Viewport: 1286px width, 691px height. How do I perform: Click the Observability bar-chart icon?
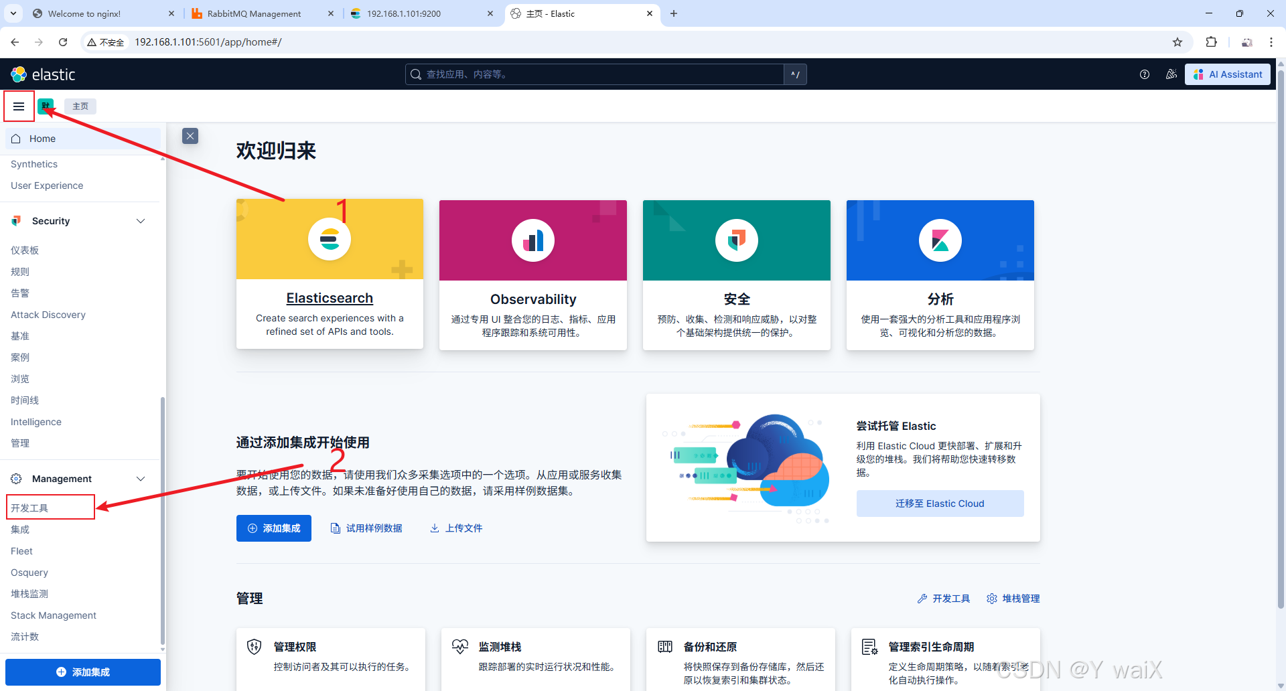[533, 240]
